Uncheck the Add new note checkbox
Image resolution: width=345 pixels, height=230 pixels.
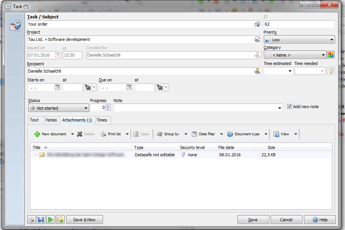point(290,107)
